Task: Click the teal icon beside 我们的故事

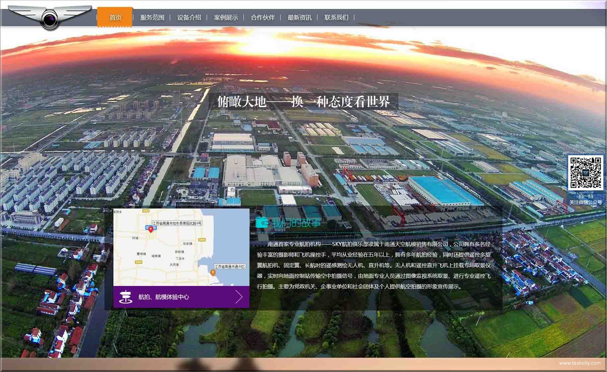Action: click(262, 223)
